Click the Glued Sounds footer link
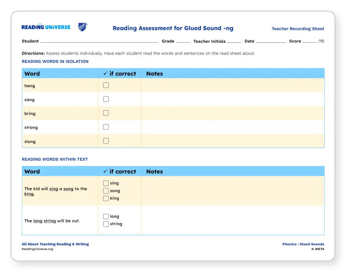The height and width of the screenshot is (272, 346). click(x=312, y=244)
